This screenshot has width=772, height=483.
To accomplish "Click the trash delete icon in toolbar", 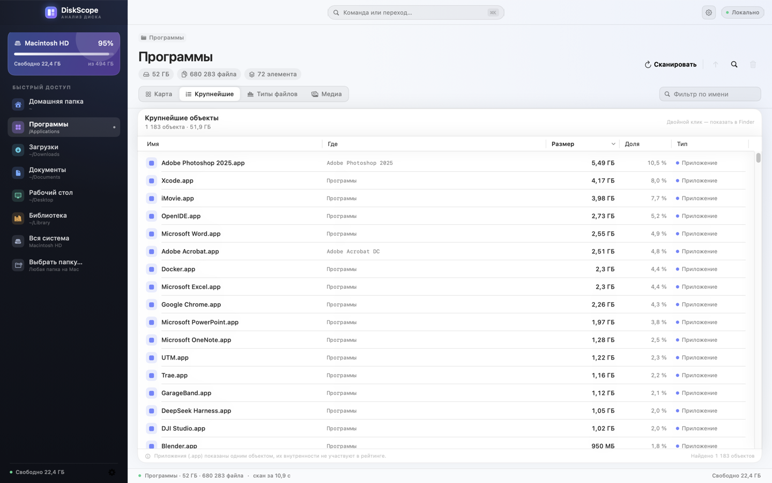I will pyautogui.click(x=753, y=64).
